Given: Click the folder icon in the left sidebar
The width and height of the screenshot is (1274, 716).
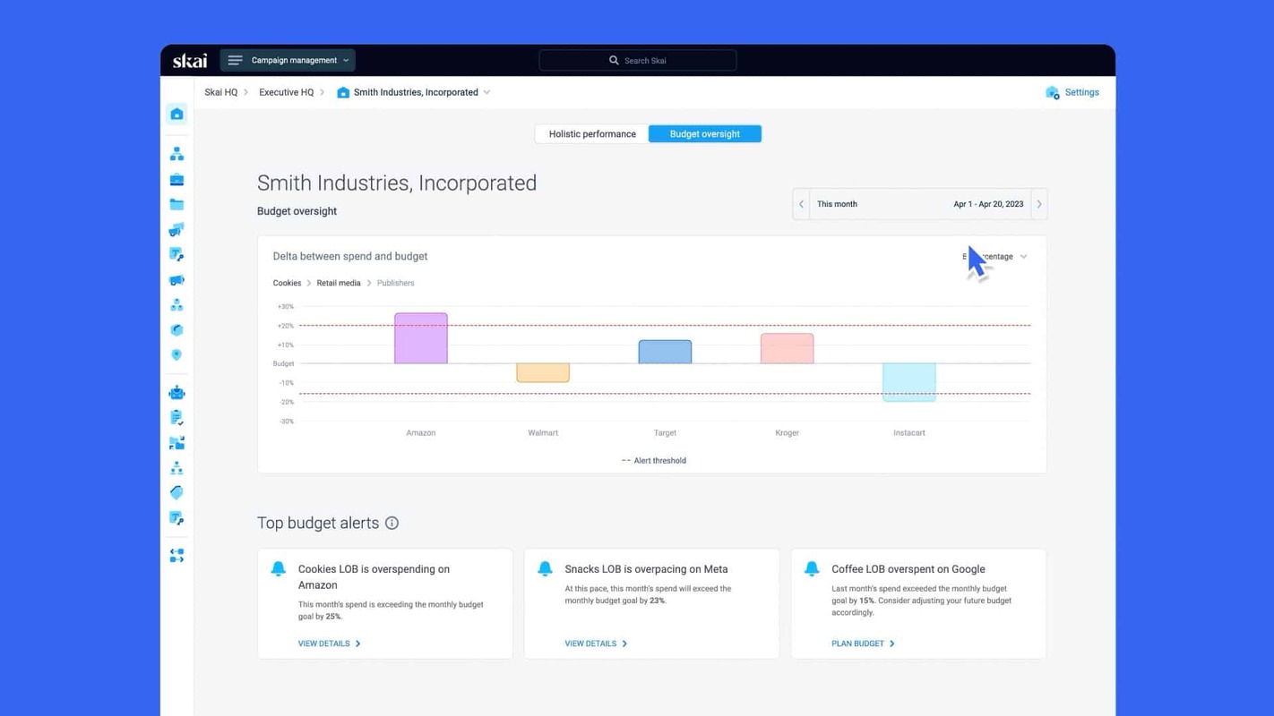Looking at the screenshot, I should (176, 204).
